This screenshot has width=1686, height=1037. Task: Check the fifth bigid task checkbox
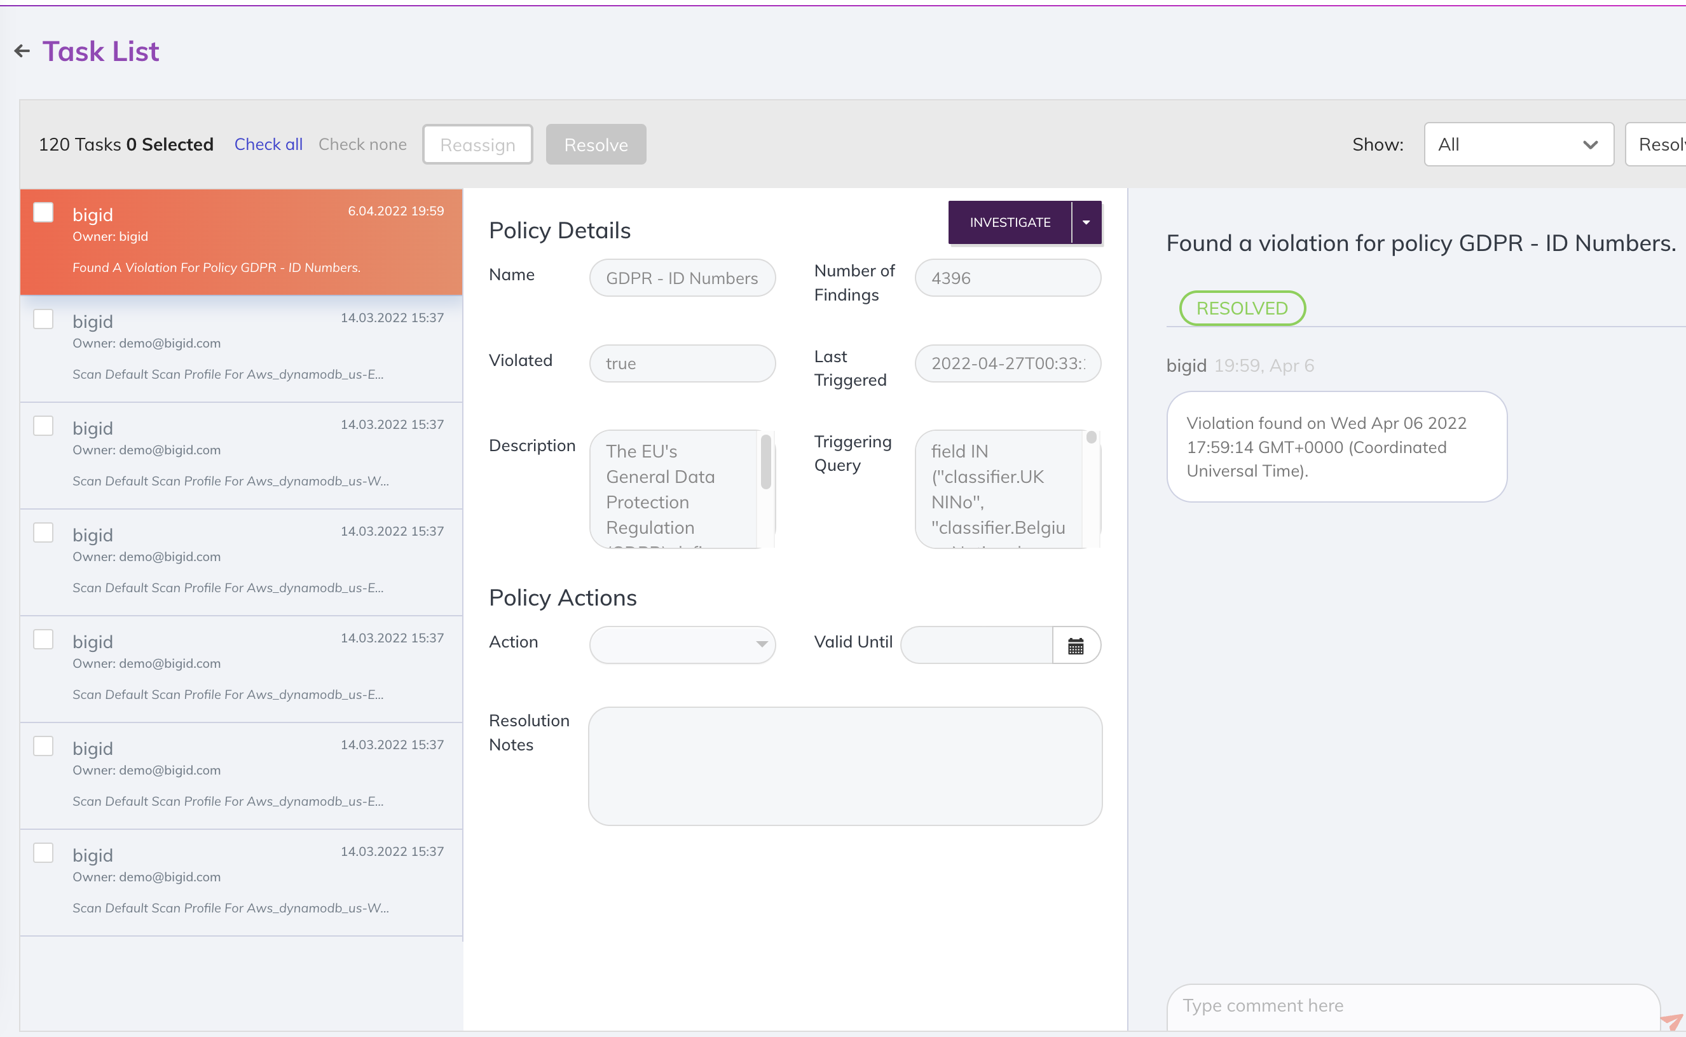coord(43,639)
